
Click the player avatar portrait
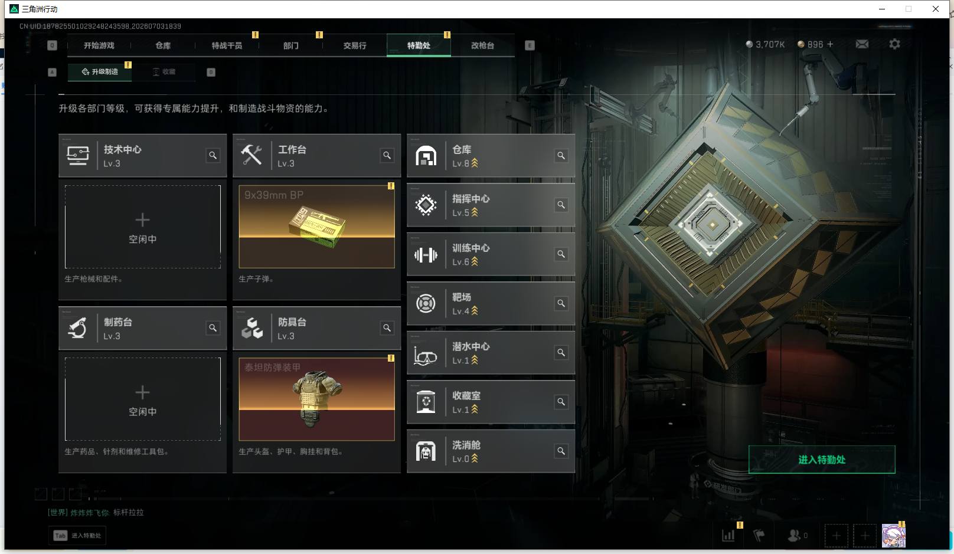point(893,536)
